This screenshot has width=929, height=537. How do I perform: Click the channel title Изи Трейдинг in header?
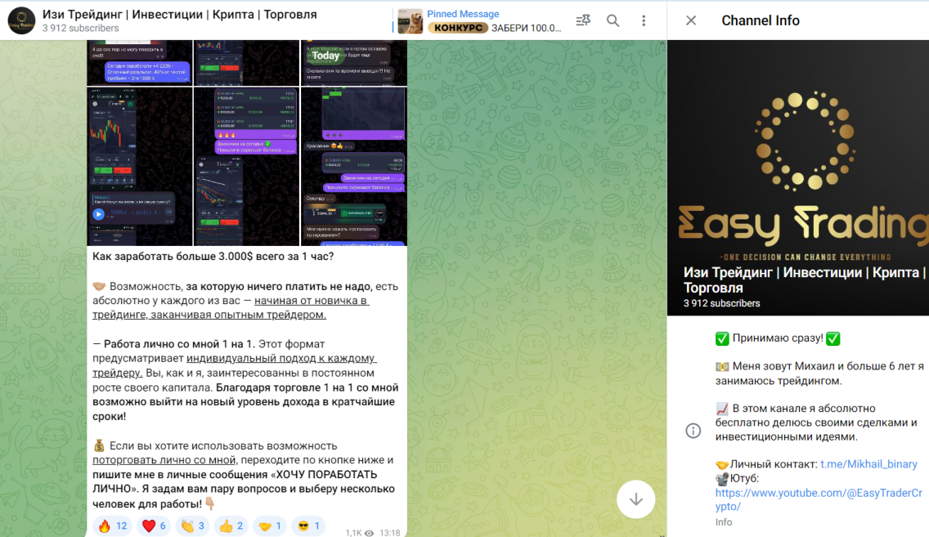click(180, 14)
